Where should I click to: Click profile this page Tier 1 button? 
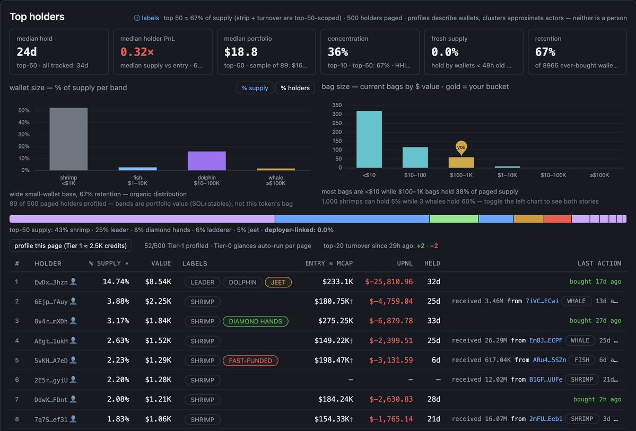[71, 245]
